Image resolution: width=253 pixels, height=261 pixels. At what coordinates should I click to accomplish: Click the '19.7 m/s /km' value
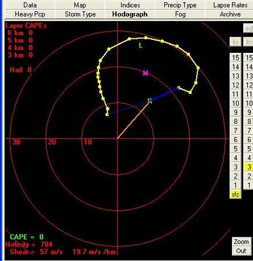coord(94,252)
